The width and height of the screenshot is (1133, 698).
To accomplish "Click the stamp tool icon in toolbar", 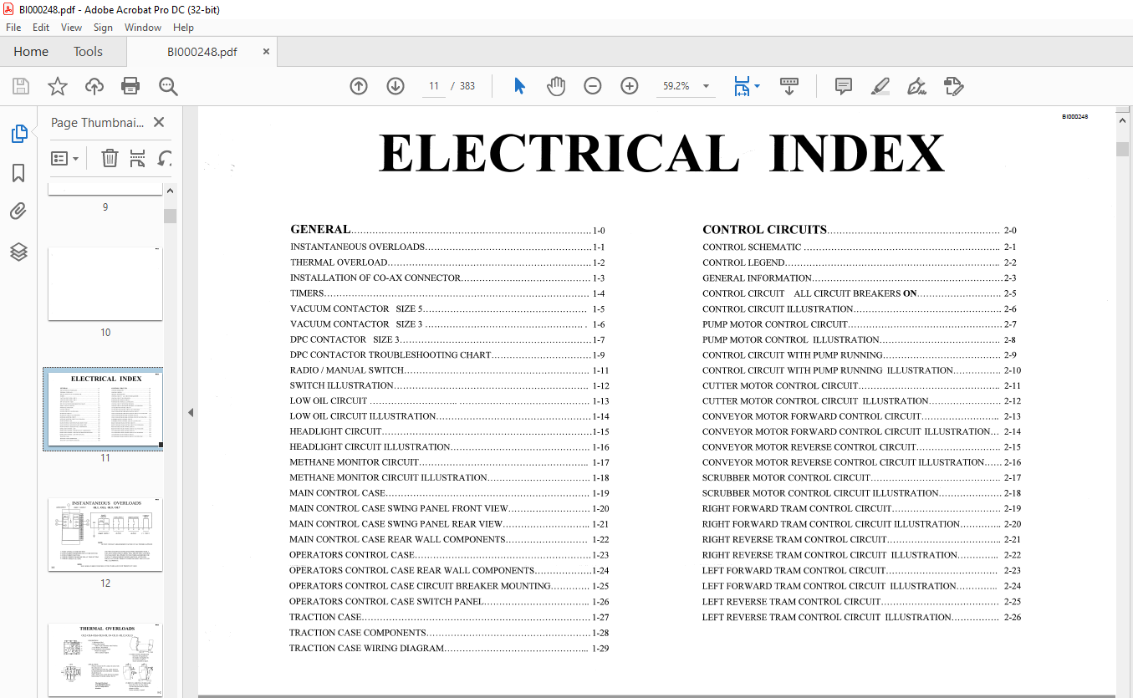I will pos(953,86).
